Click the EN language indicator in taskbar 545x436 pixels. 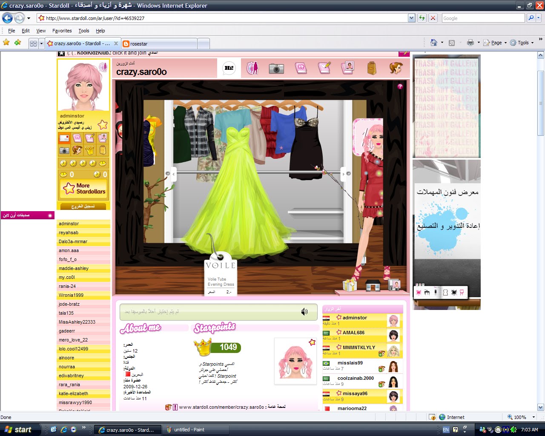click(x=446, y=430)
